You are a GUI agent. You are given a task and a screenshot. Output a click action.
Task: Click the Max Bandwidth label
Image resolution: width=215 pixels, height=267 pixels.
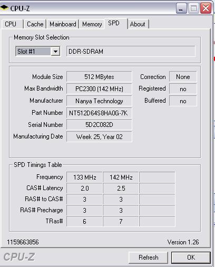click(44, 88)
